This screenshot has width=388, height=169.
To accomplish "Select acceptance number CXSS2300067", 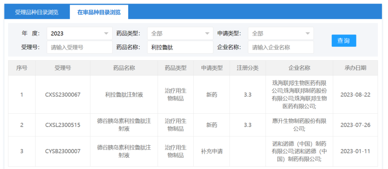I will tap(63, 95).
